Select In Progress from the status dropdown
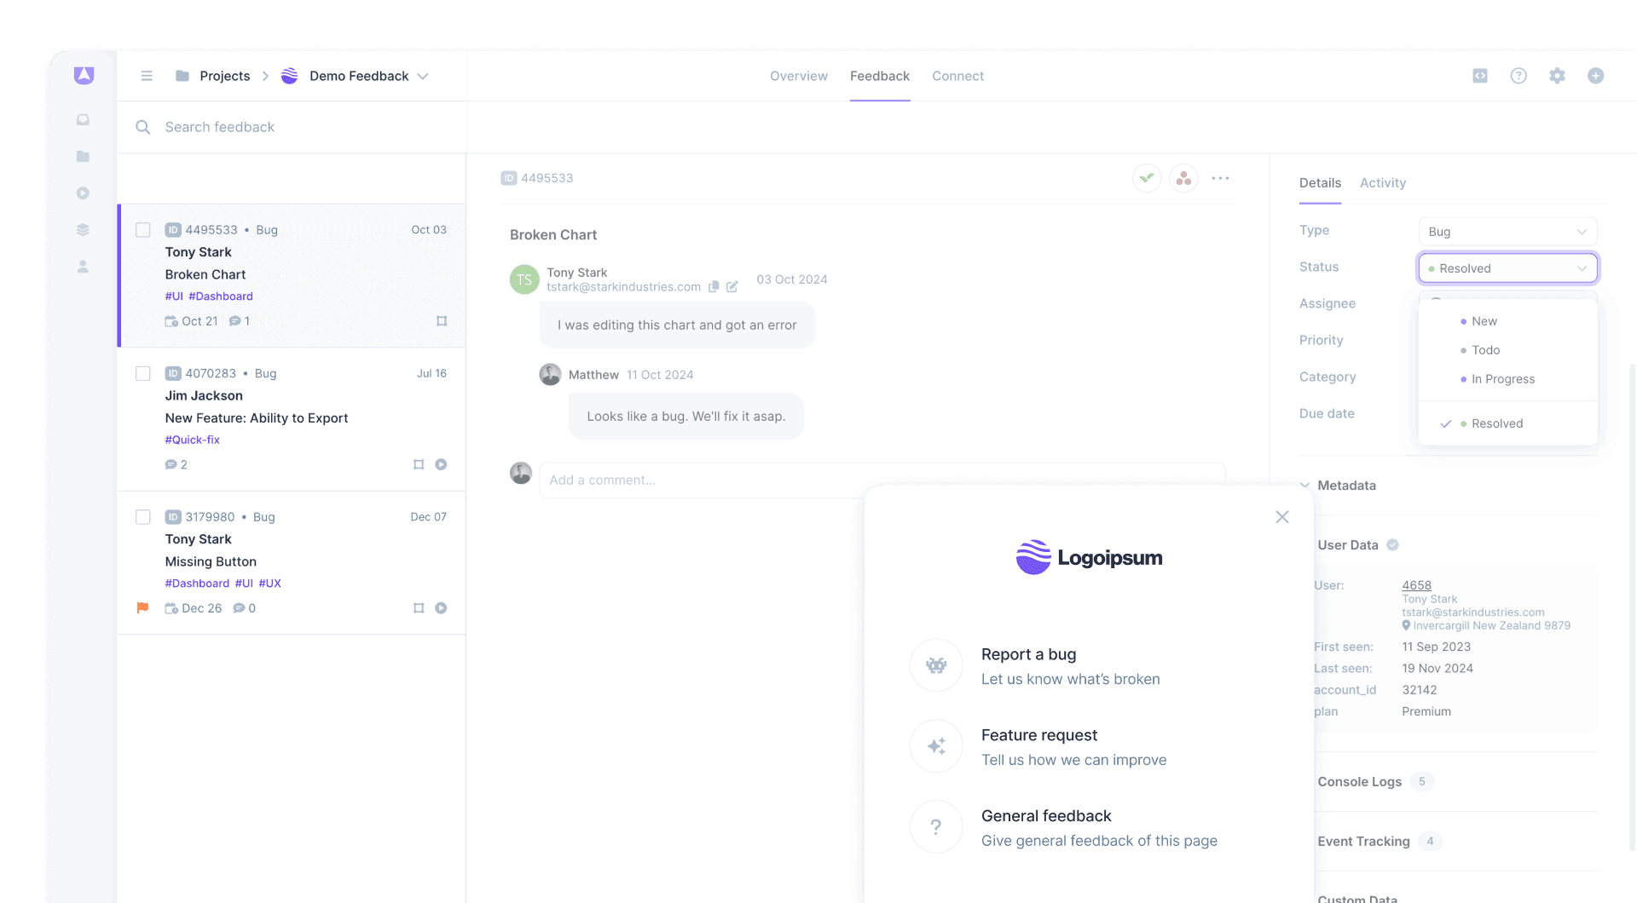 [1503, 379]
